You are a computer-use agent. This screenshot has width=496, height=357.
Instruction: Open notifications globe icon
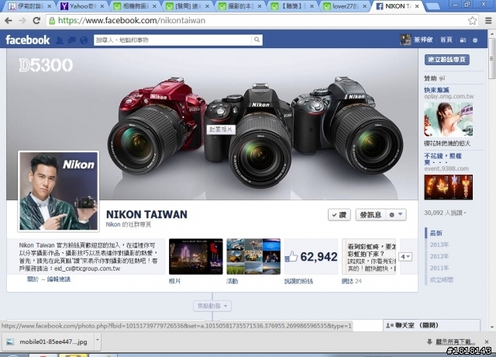pyautogui.click(x=84, y=40)
